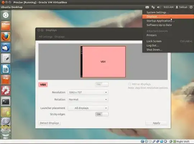Open the Terminal launcher icon
Viewport: 194px width, 144px height.
(x=5, y=101)
